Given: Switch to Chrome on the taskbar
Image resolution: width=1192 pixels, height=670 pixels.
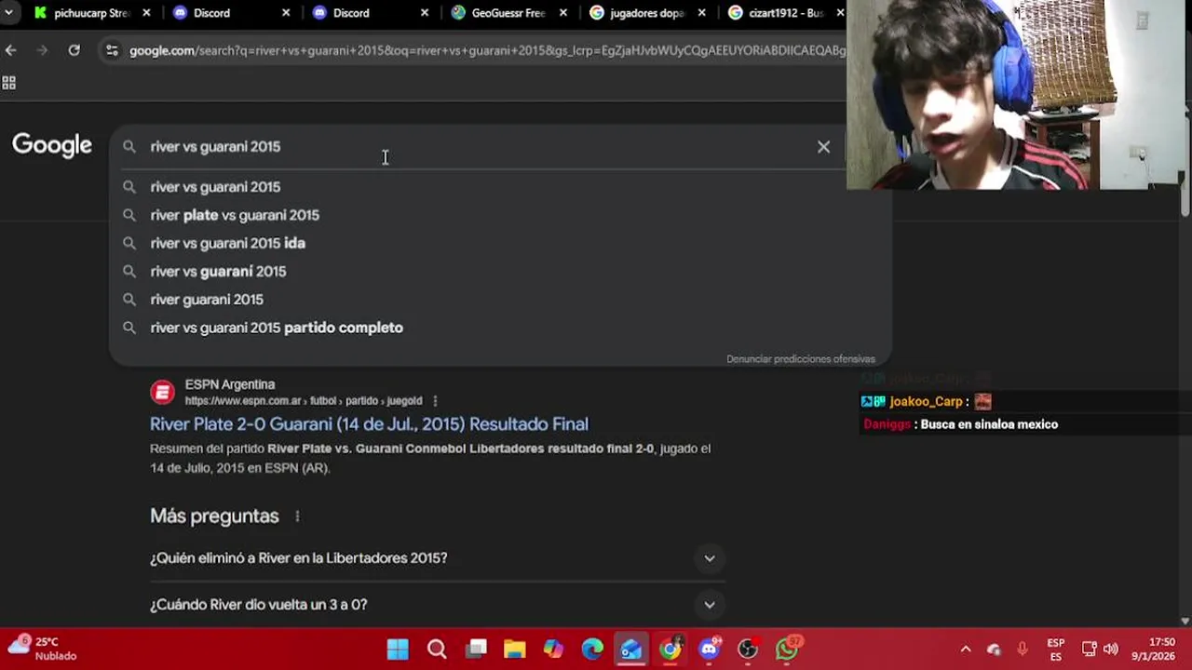Looking at the screenshot, I should point(670,649).
